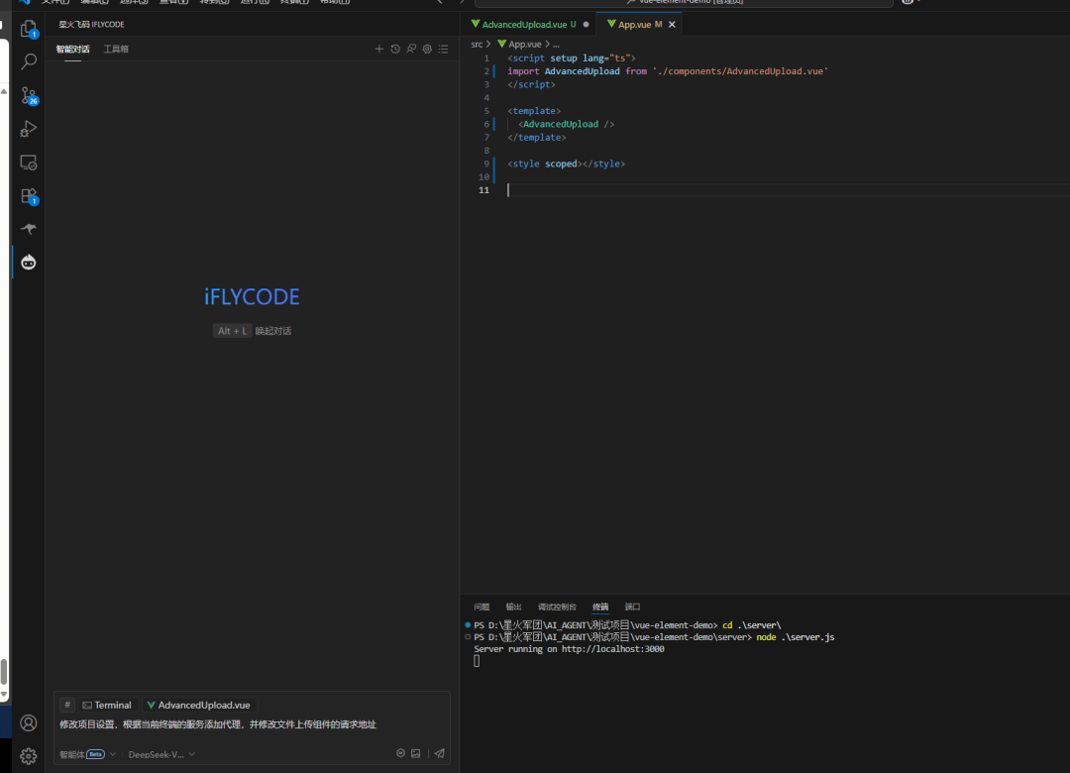Click the feedback person icon in chat toolbar
Viewport: 1070px width, 773px height.
[x=411, y=50]
